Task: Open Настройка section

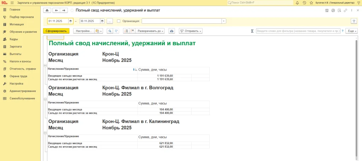Action: 16,83
